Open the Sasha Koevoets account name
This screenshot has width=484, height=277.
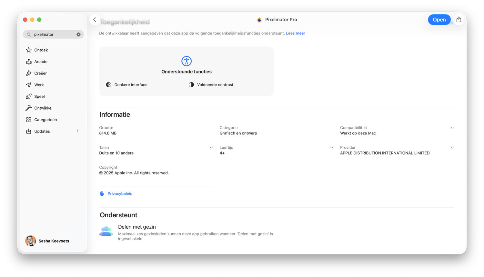[54, 241]
